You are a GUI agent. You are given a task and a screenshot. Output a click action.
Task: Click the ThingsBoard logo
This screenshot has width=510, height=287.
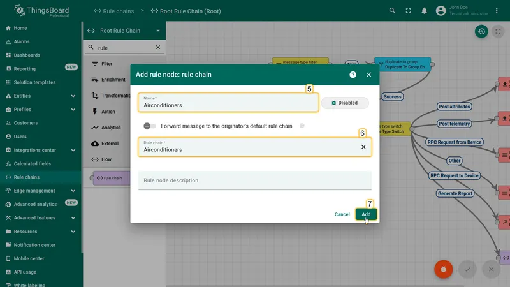pos(41,11)
